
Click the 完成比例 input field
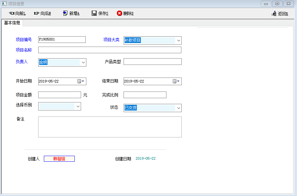[x=145, y=95]
